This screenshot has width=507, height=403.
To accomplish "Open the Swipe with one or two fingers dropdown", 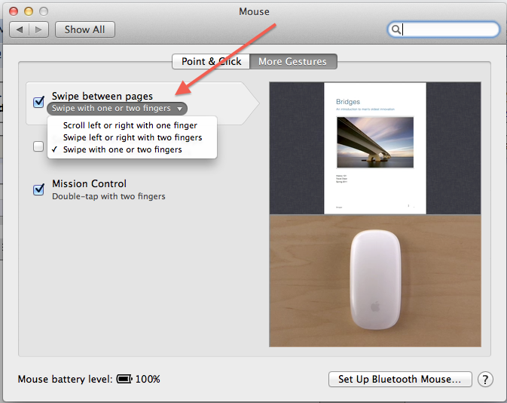I will (117, 109).
